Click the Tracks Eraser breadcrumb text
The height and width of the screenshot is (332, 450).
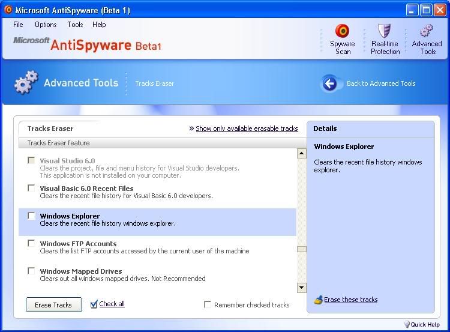point(154,83)
